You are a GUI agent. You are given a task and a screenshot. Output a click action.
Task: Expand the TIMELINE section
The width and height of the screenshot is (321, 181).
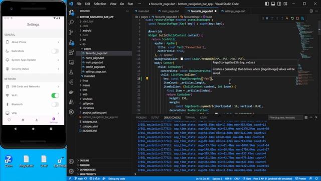(x=85, y=165)
